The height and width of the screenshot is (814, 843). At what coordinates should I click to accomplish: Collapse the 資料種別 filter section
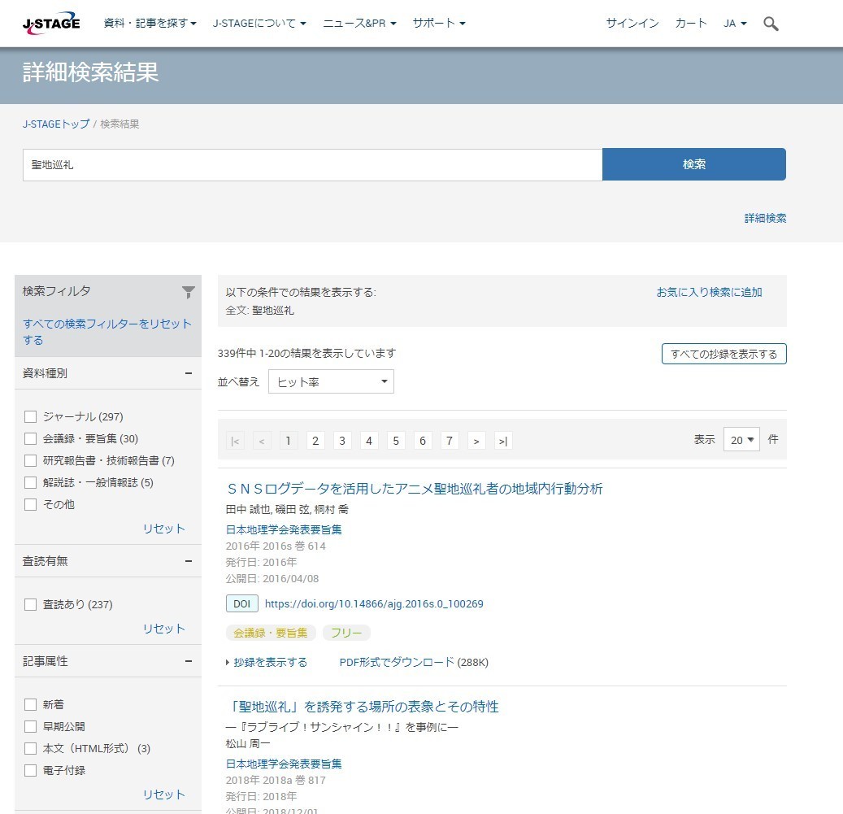188,373
